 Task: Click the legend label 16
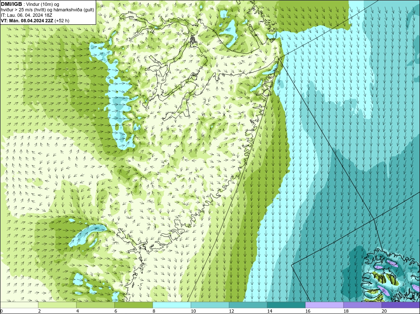308,311
